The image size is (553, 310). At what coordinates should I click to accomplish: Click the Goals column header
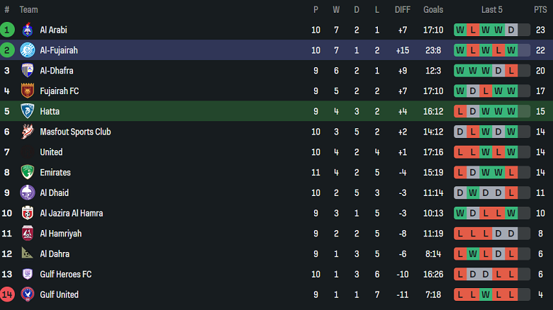click(x=433, y=10)
